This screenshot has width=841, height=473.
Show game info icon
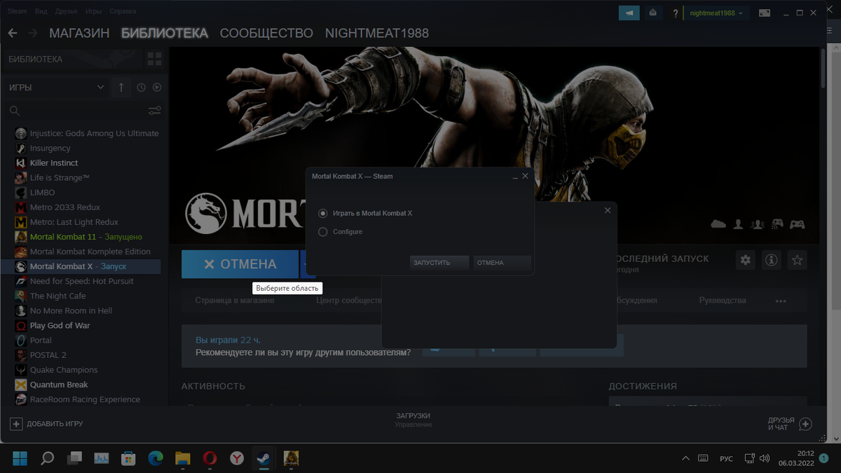coord(772,260)
